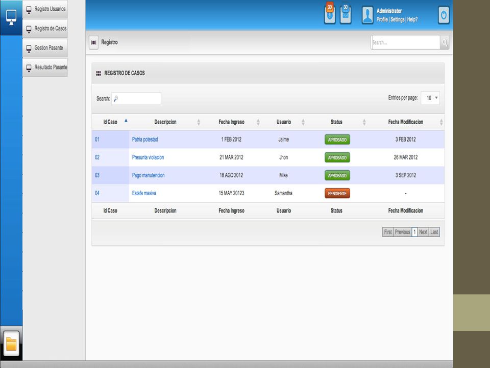Sort by Fecha Ingreso column header
The width and height of the screenshot is (490, 368).
tap(231, 122)
